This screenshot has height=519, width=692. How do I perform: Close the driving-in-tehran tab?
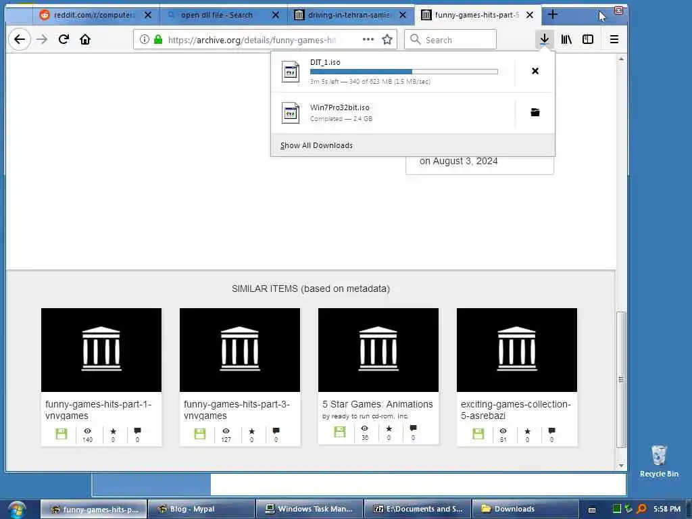[x=403, y=15]
